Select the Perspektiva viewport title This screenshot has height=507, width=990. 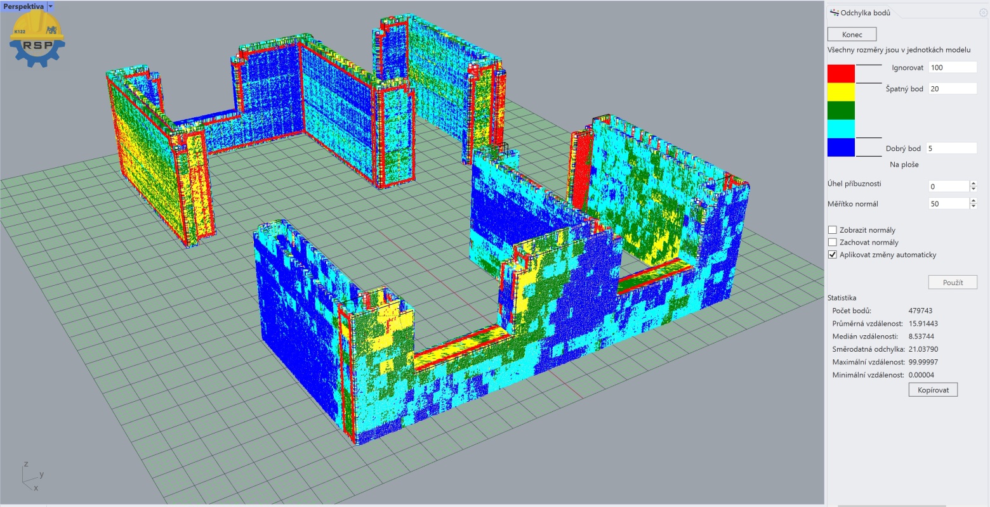click(x=23, y=6)
